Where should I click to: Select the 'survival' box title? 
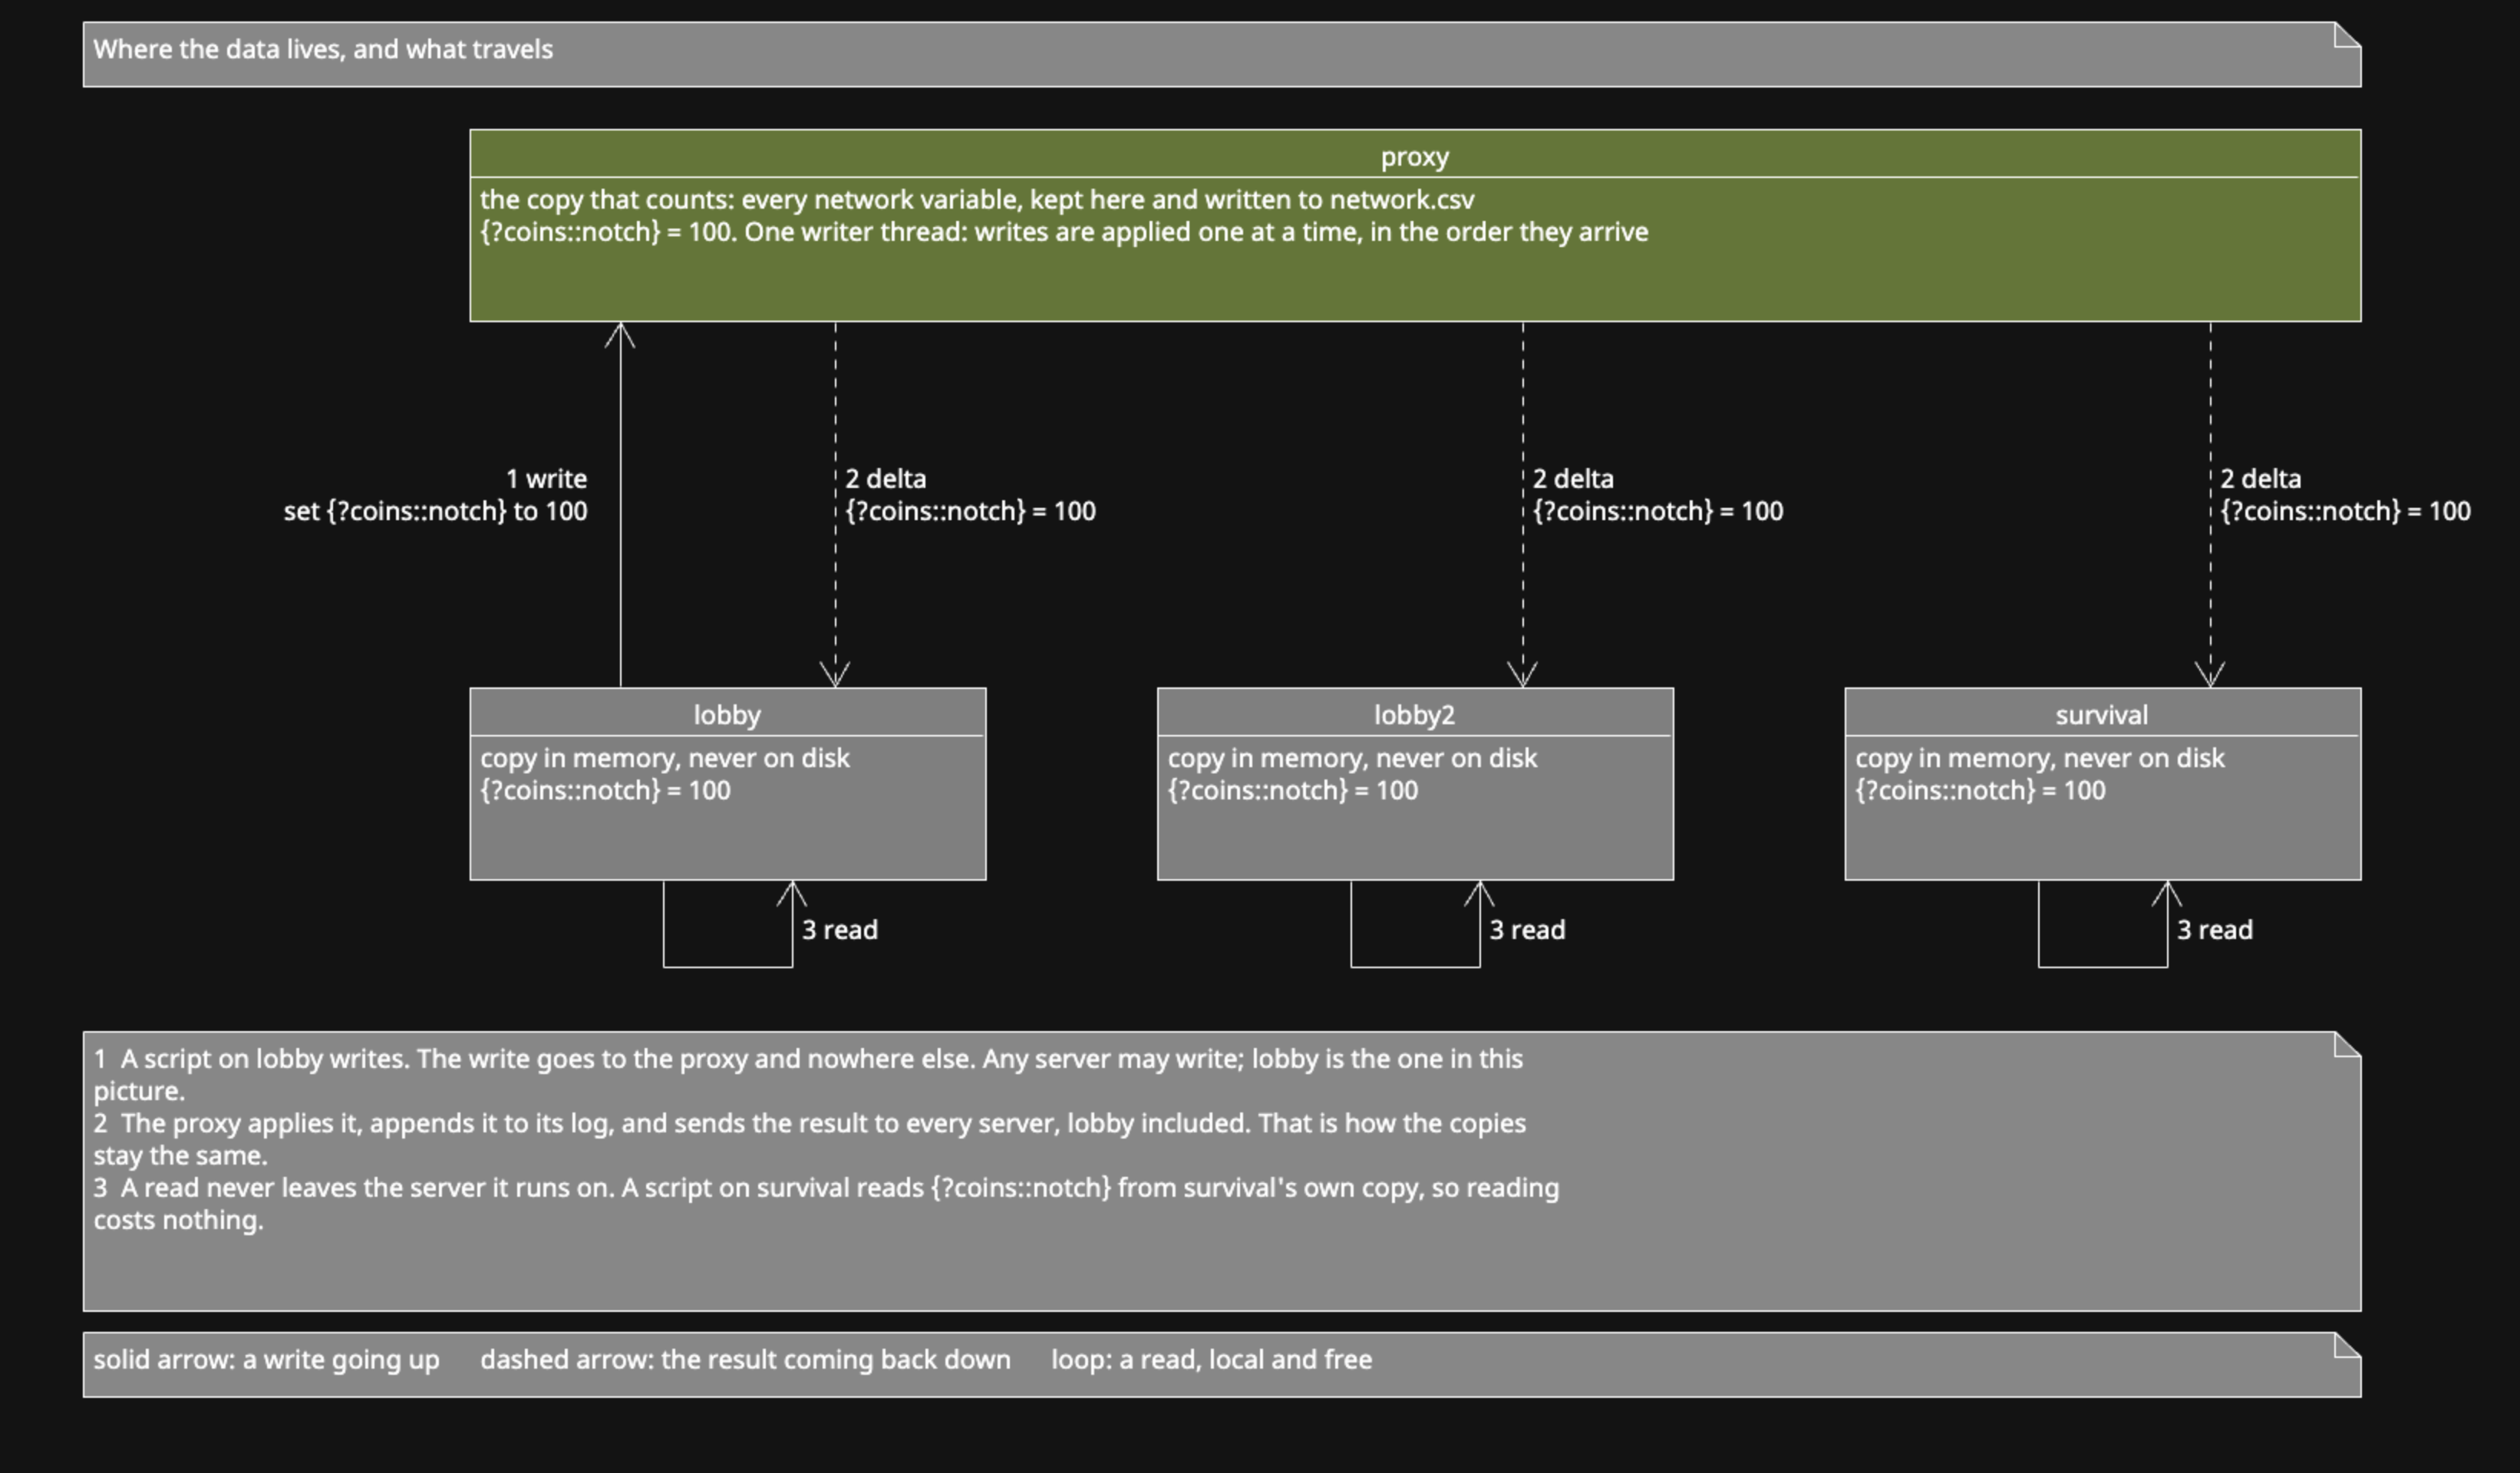click(x=2102, y=714)
